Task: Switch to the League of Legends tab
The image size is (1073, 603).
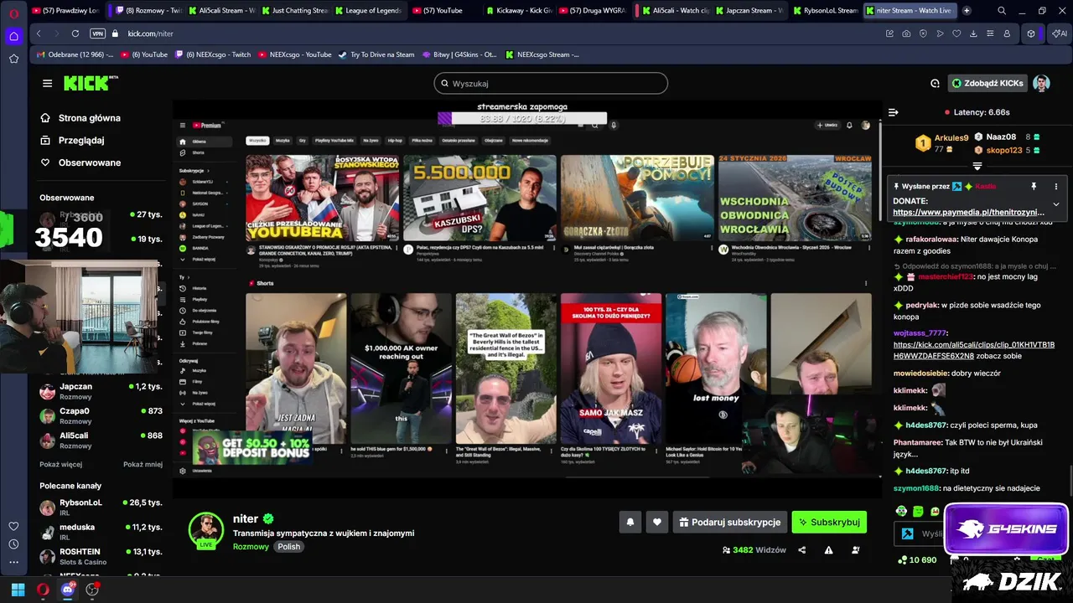Action: coord(367,11)
